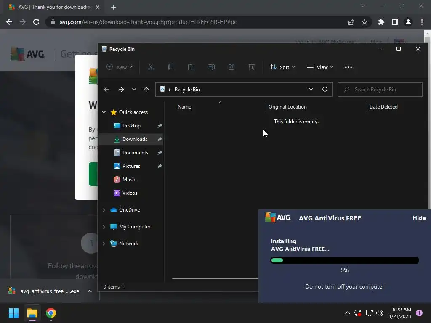The height and width of the screenshot is (323, 431).
Task: Select Desktop in Quick access
Action: coord(131,126)
